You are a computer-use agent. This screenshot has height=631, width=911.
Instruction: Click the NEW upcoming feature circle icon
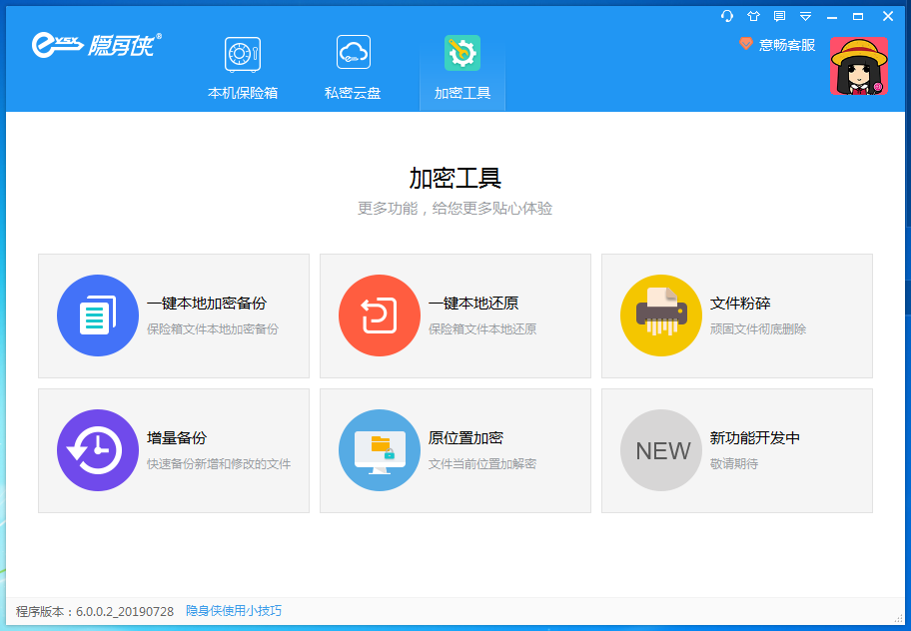tap(661, 450)
